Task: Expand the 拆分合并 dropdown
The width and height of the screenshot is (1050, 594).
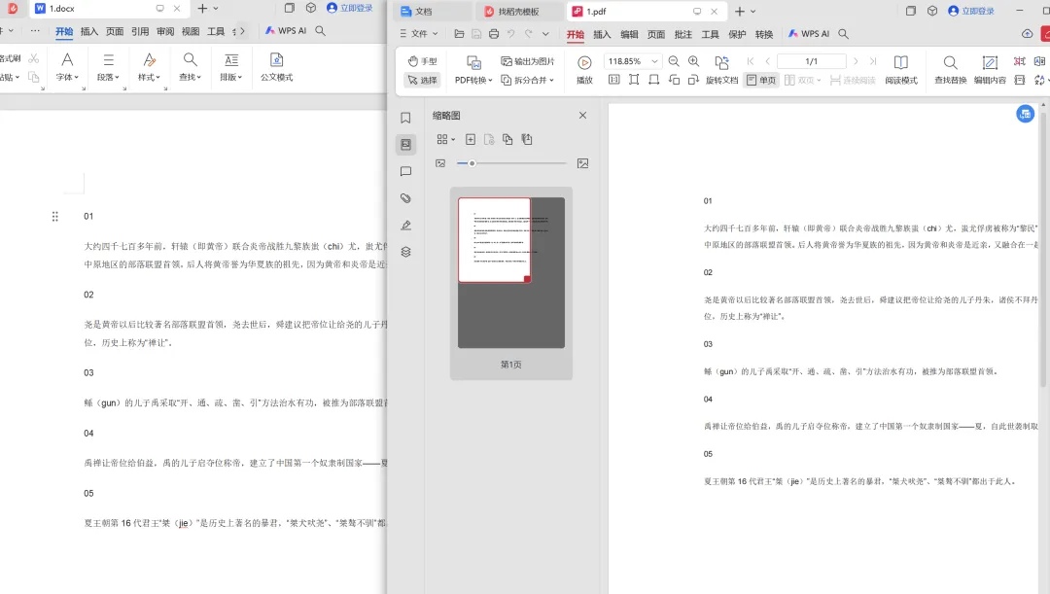Action: coord(528,80)
